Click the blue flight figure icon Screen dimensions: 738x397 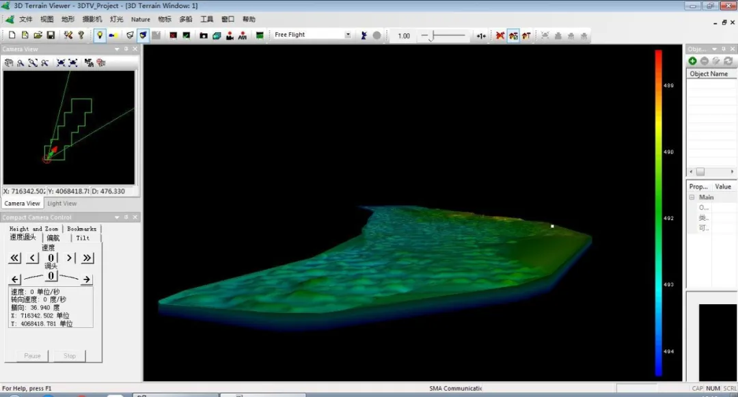(364, 36)
